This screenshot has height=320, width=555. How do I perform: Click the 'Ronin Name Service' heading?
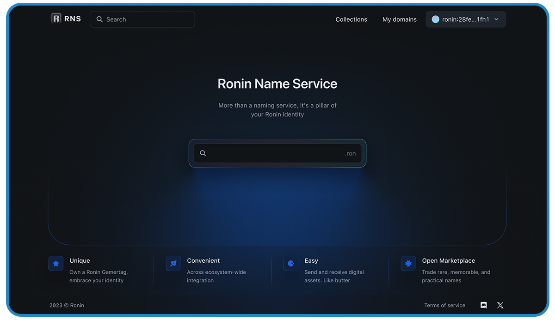click(277, 84)
